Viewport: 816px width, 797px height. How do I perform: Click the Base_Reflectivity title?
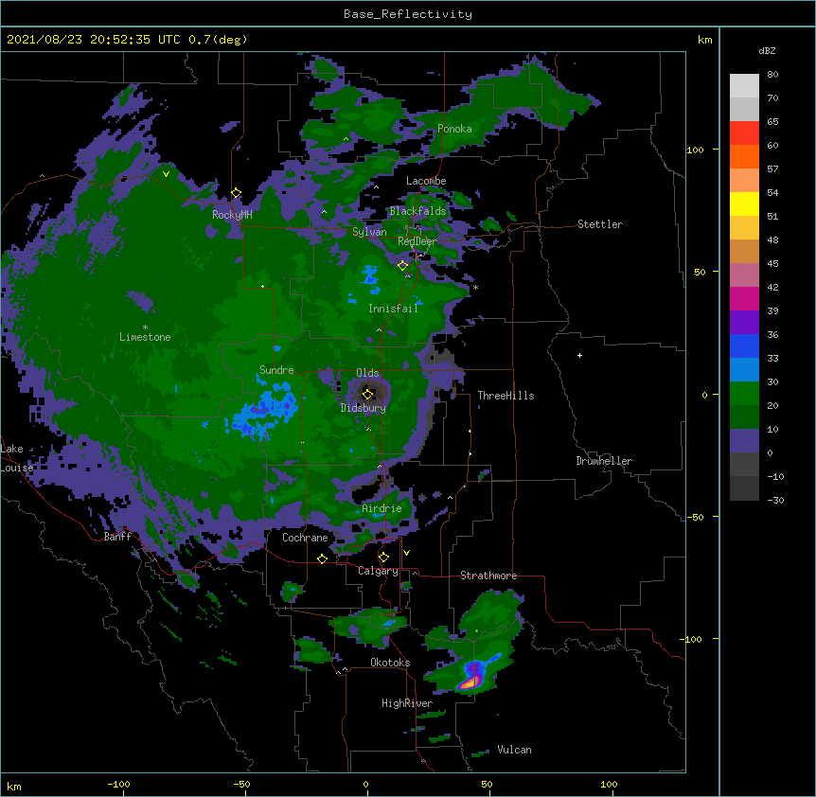pos(408,14)
